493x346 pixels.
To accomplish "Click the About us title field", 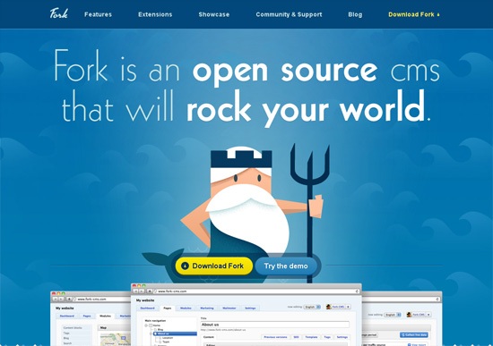I will click(x=275, y=325).
